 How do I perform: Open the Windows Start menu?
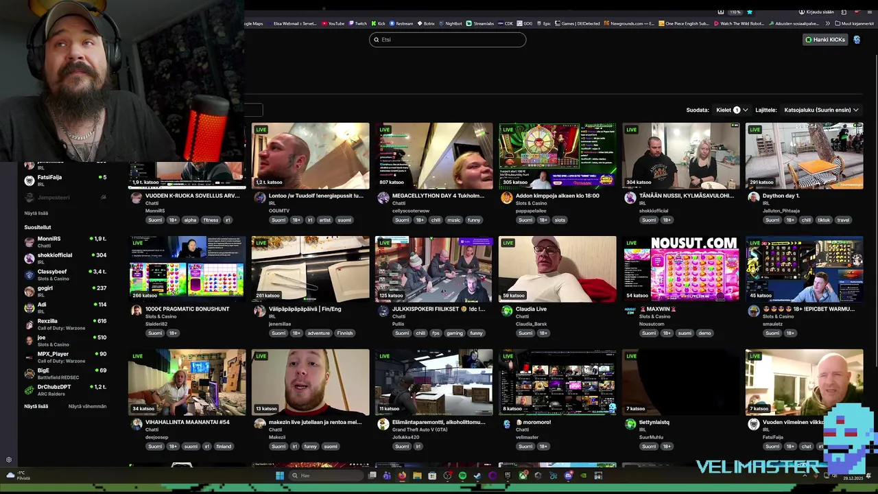280,475
